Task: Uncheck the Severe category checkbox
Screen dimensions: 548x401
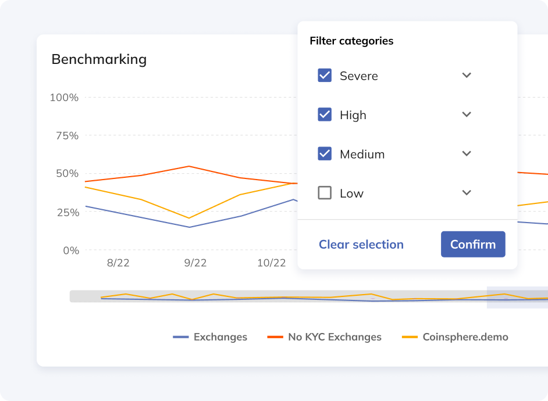Action: click(x=325, y=76)
